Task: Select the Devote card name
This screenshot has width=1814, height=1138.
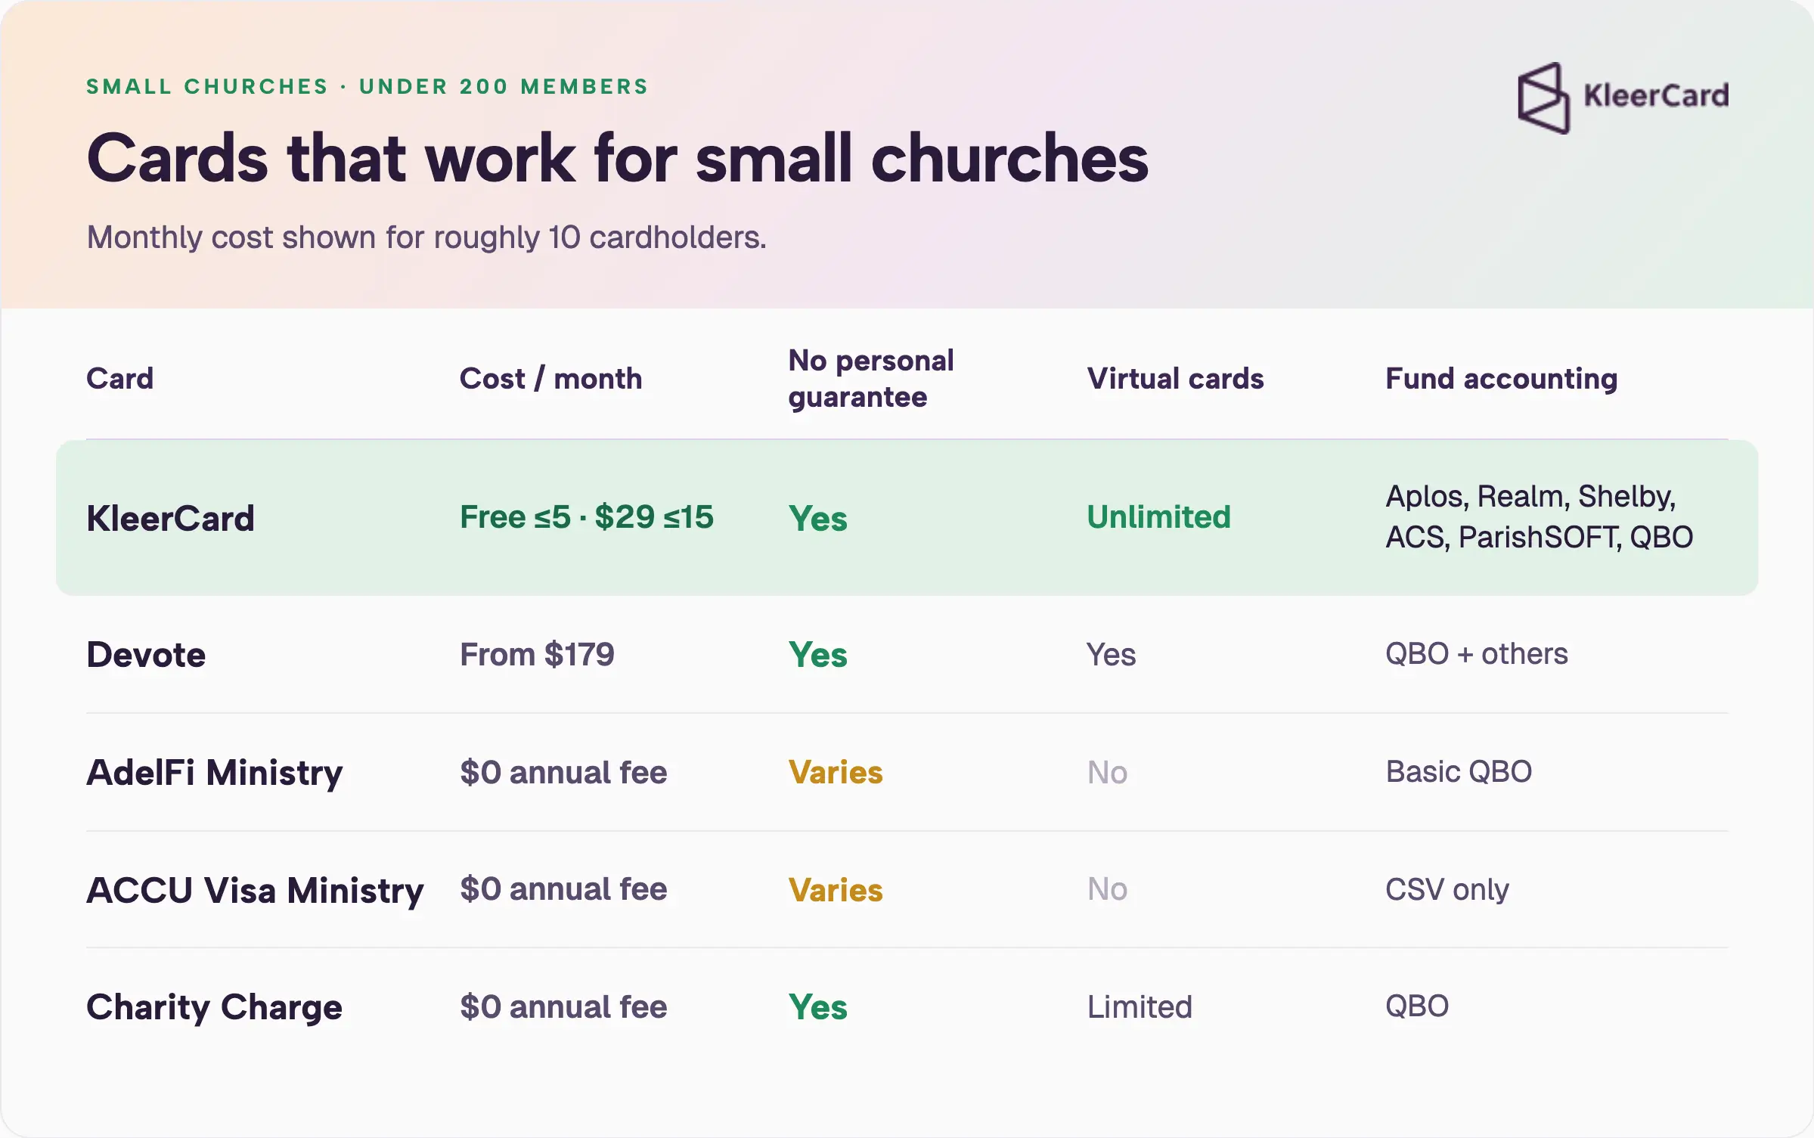Action: pos(146,655)
